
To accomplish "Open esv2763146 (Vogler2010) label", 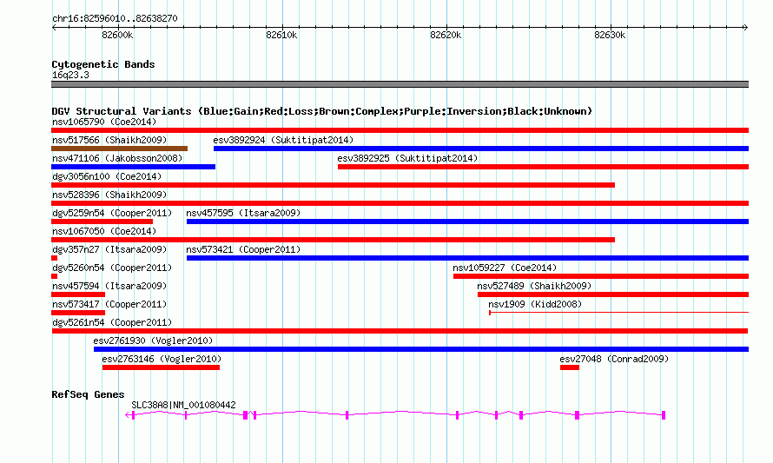I will (x=162, y=359).
